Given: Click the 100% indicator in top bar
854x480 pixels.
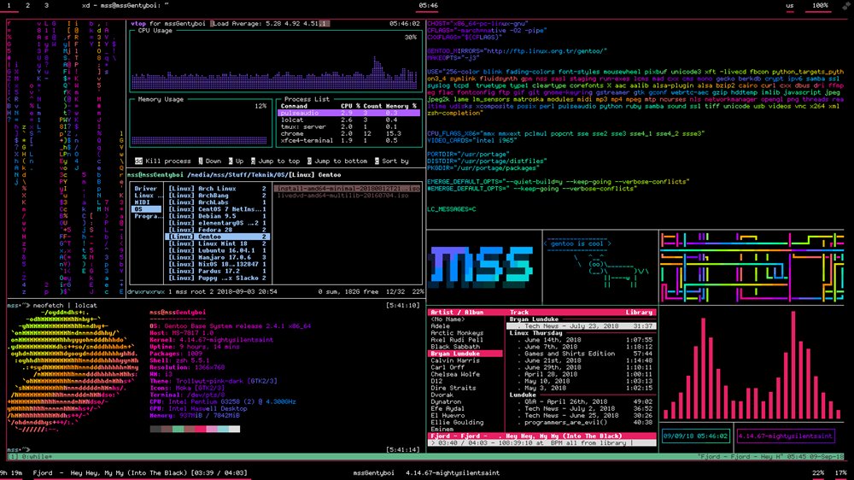Looking at the screenshot, I should coord(820,5).
